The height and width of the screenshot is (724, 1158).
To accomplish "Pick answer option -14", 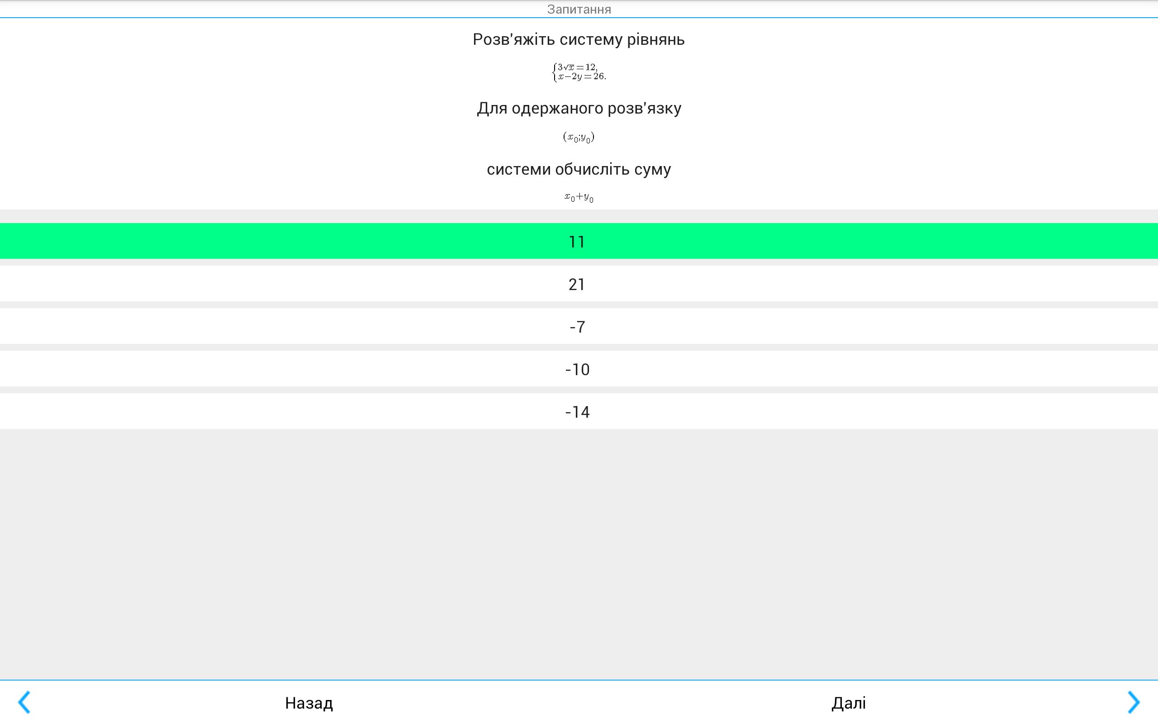I will click(578, 412).
